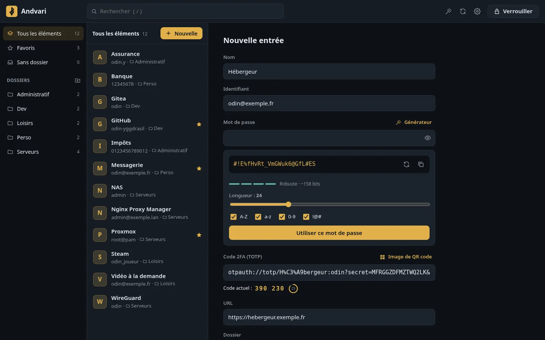Screen dimensions: 545x340
Task: Click the Rechercher search field
Action: (185, 11)
